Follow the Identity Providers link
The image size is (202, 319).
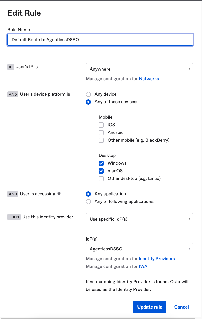(157, 259)
